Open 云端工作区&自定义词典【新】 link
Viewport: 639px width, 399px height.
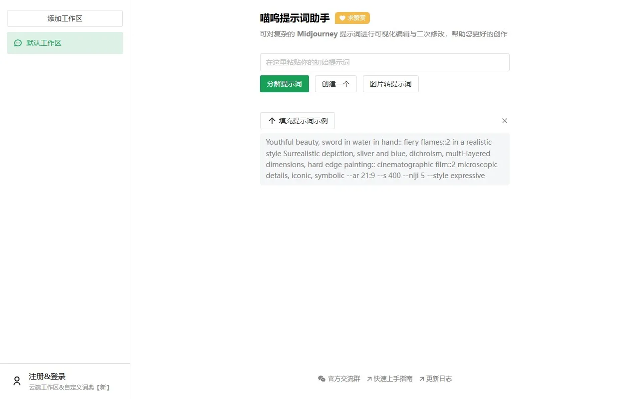[x=68, y=387]
